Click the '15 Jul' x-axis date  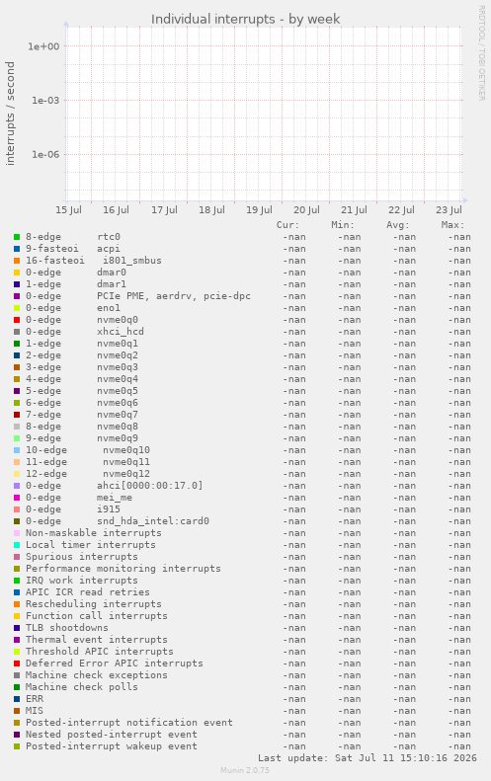[68, 209]
